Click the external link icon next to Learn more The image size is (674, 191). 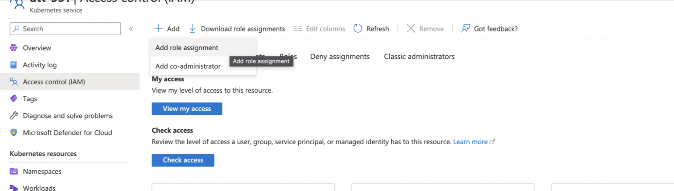pos(492,142)
